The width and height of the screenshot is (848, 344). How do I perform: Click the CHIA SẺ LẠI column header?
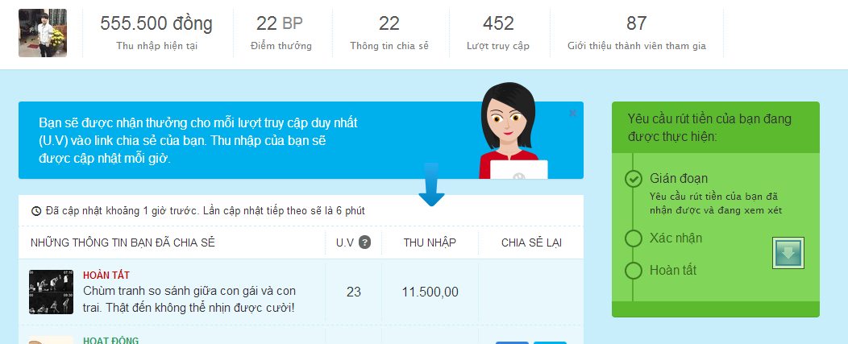[x=531, y=242]
